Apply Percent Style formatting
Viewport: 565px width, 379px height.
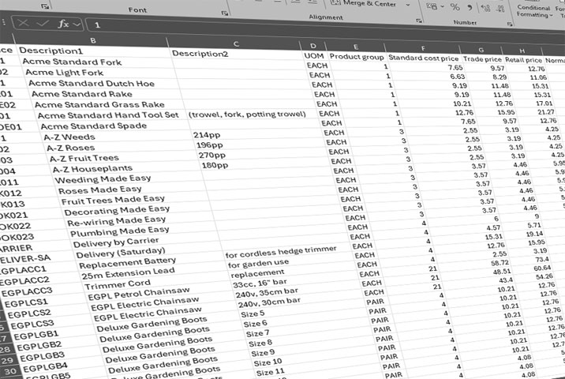[455, 7]
